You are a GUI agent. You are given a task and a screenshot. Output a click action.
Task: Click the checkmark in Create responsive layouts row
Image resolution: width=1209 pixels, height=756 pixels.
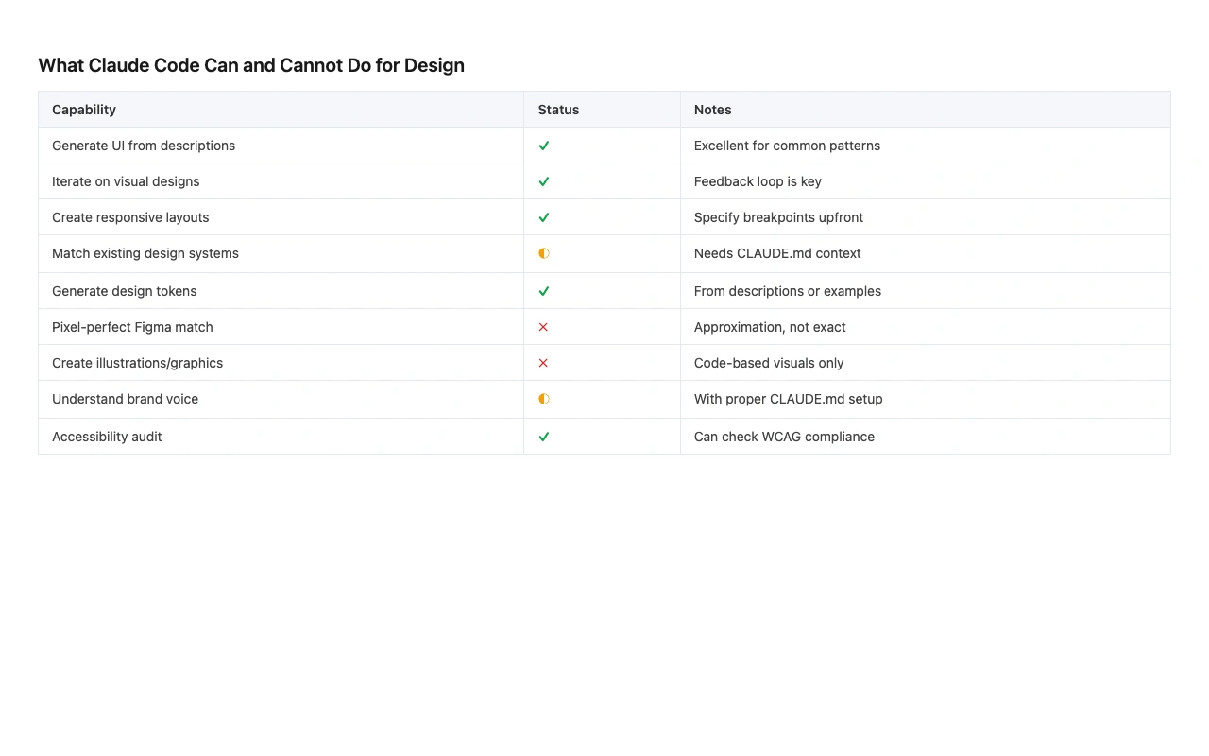coord(544,217)
